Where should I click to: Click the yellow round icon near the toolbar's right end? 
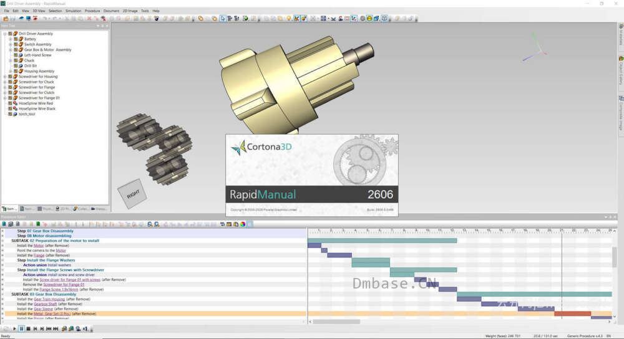(x=369, y=18)
